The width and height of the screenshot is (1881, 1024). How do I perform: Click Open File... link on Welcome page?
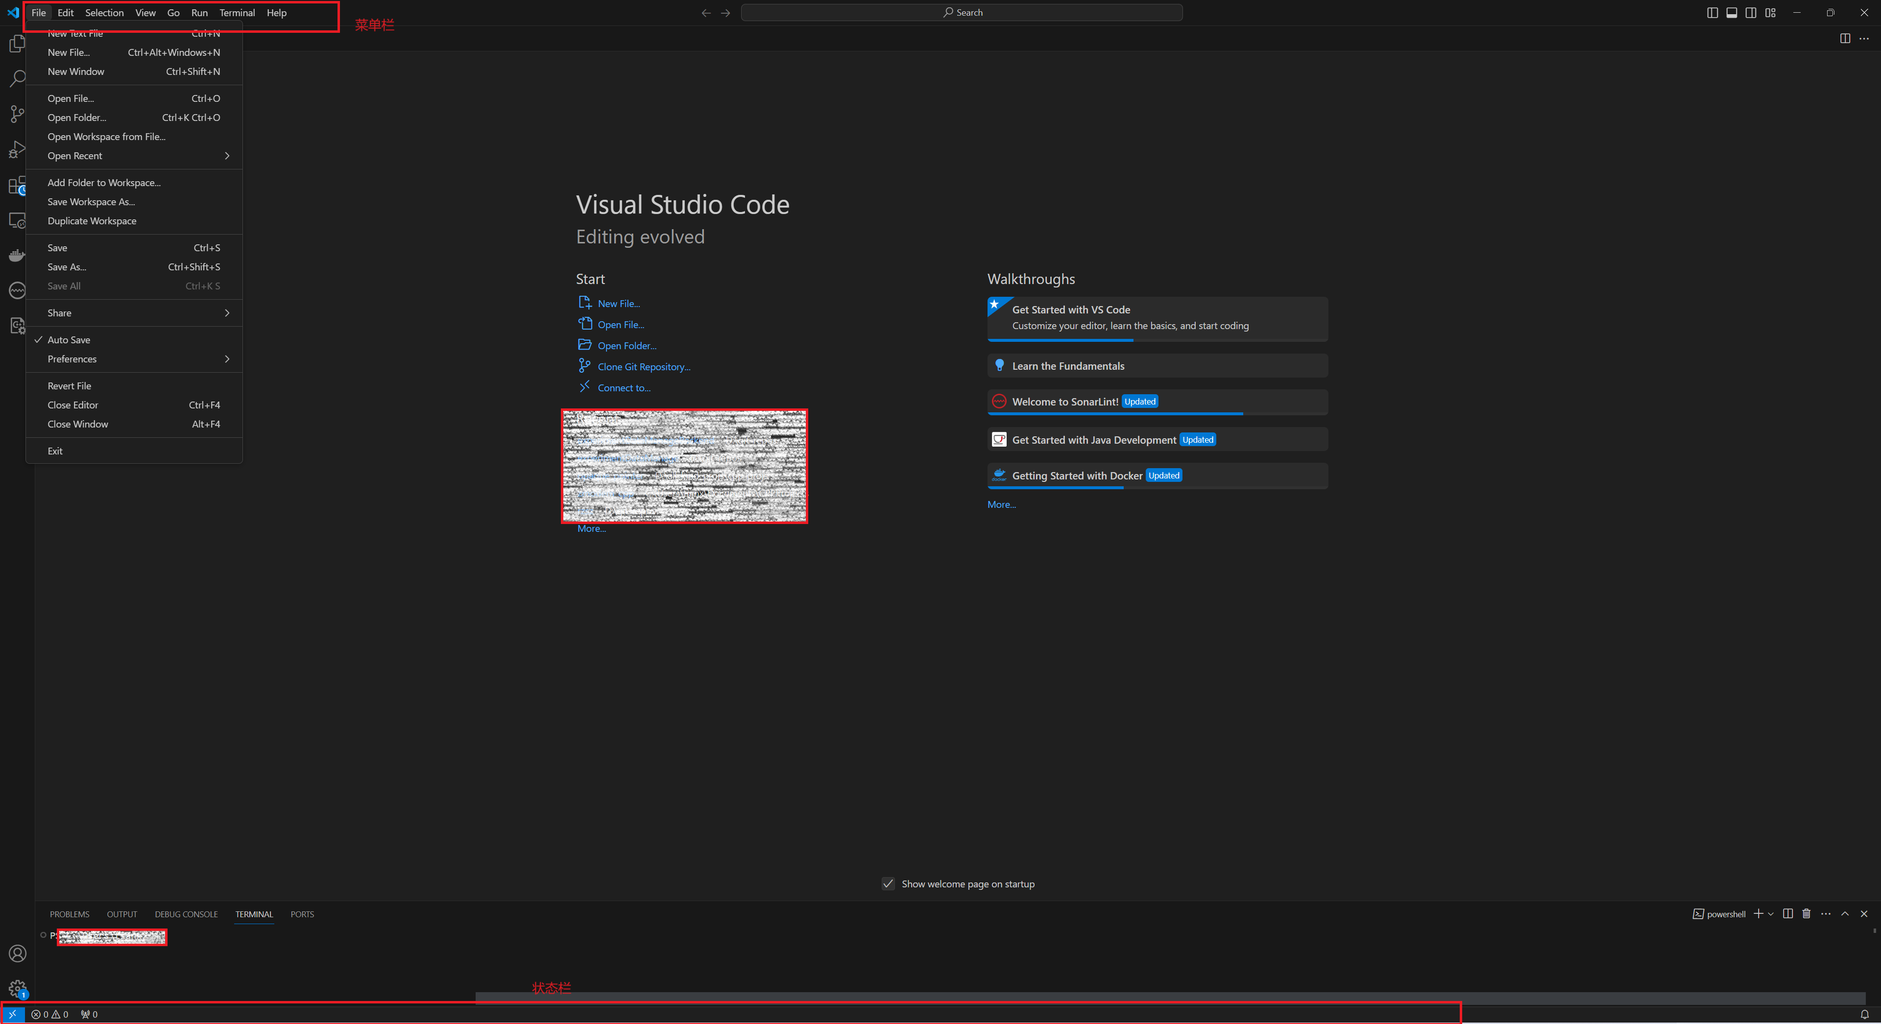tap(621, 325)
